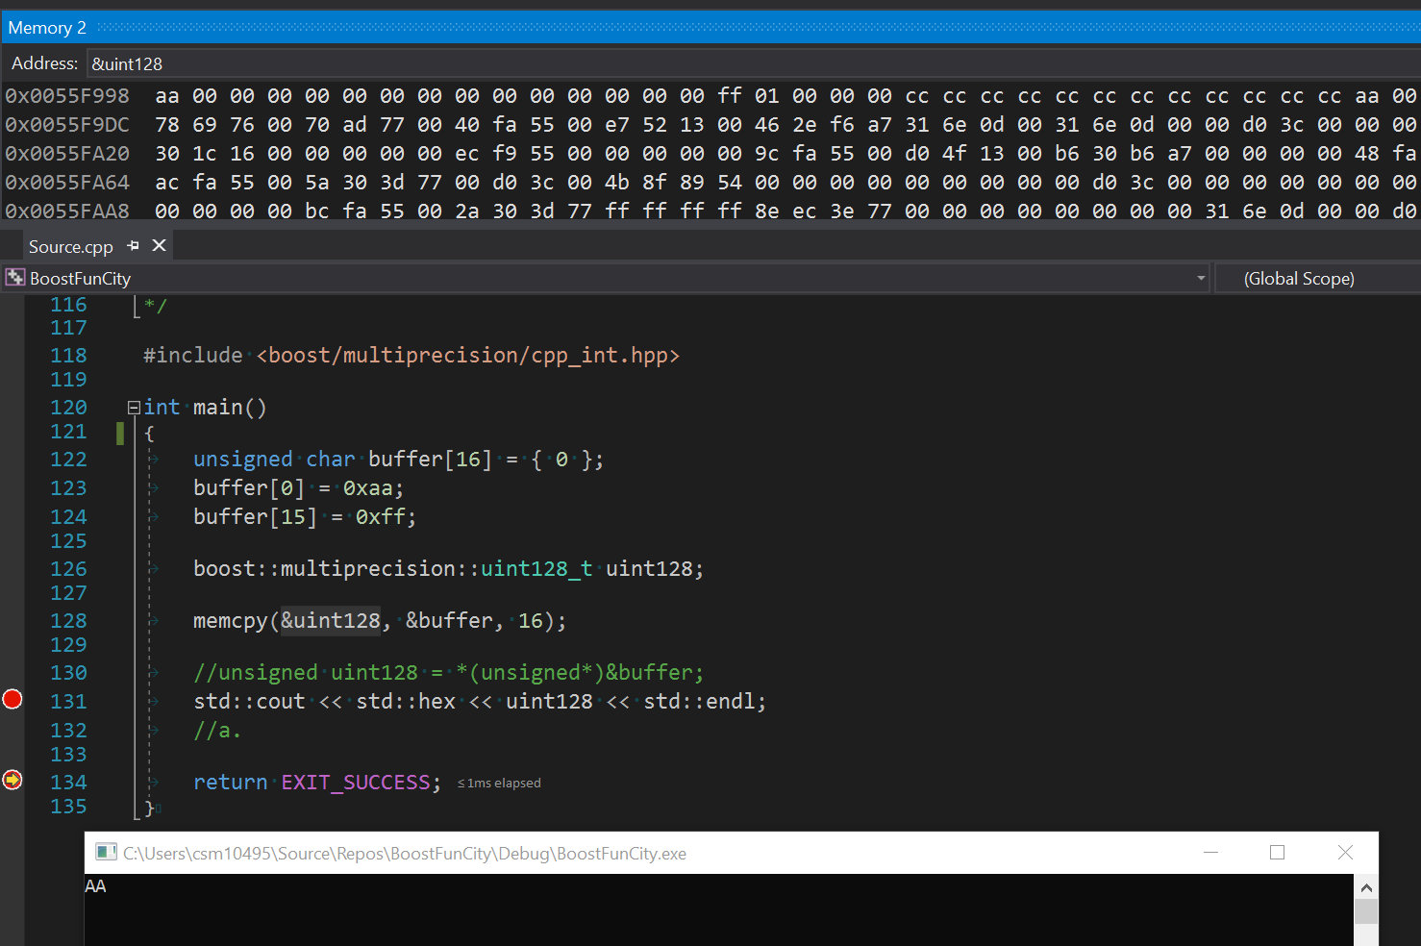The width and height of the screenshot is (1421, 946).
Task: Click memory address 0x0055FA64
Action: (67, 183)
